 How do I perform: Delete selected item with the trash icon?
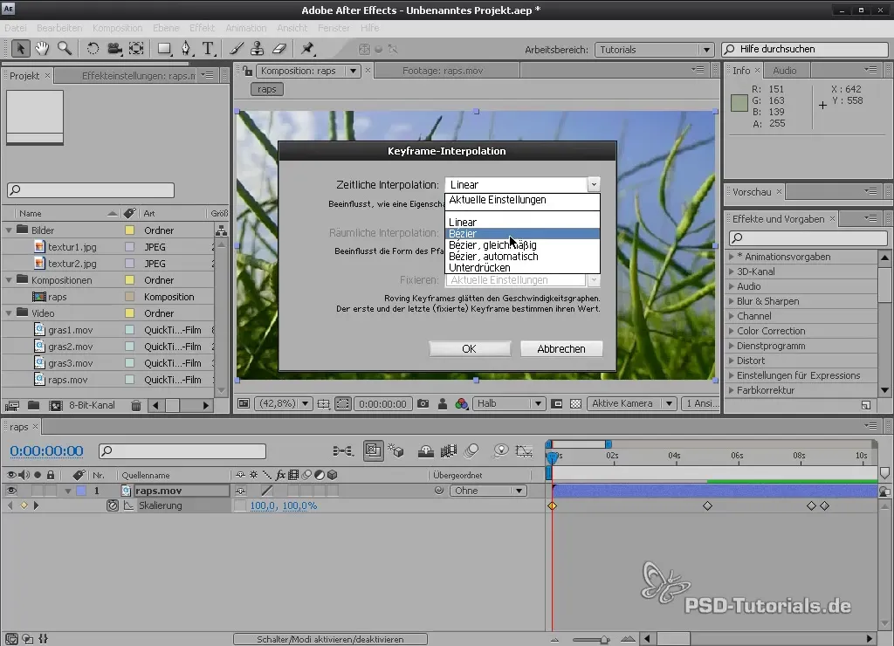(x=135, y=405)
